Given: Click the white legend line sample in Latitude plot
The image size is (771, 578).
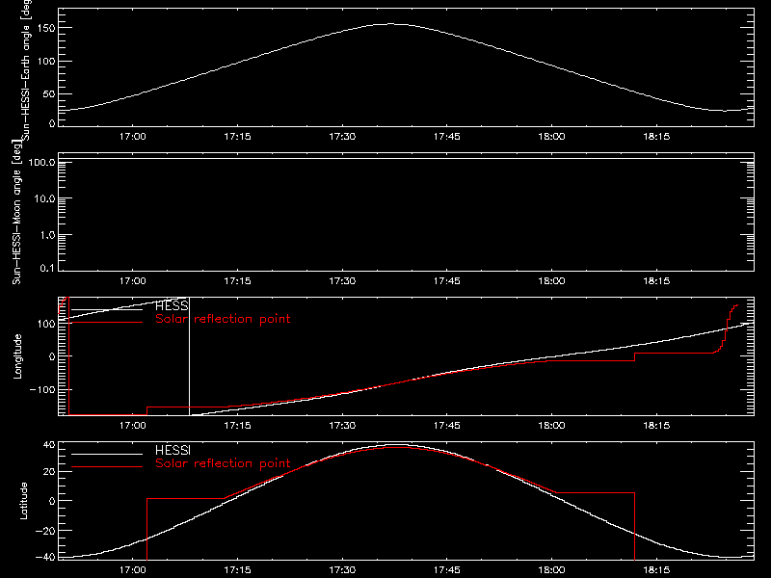Looking at the screenshot, I should click(107, 454).
